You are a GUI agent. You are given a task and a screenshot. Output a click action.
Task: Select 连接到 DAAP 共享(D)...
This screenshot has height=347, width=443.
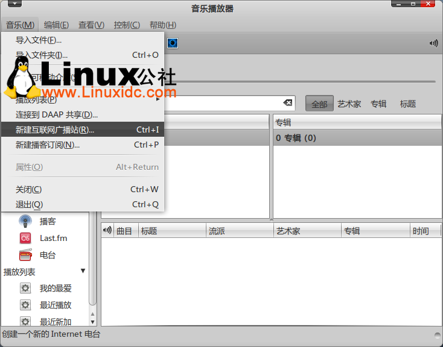(83, 115)
